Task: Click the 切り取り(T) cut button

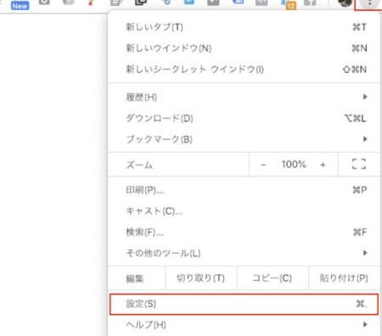Action: pos(200,278)
